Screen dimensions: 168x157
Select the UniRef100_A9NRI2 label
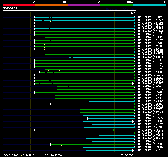151,133
